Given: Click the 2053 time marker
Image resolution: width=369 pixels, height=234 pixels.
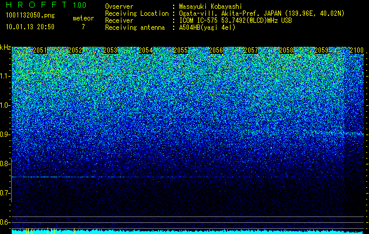Looking at the screenshot, I should click(x=110, y=50).
